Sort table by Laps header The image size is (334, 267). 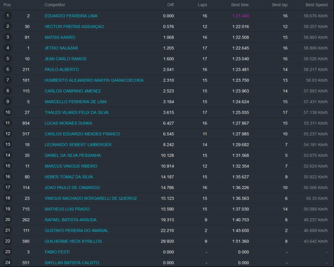(x=202, y=5)
